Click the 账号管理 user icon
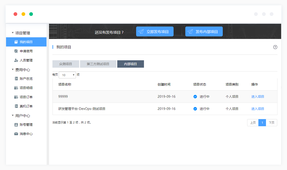Screen dimensions: 287x170 click(x=16, y=125)
